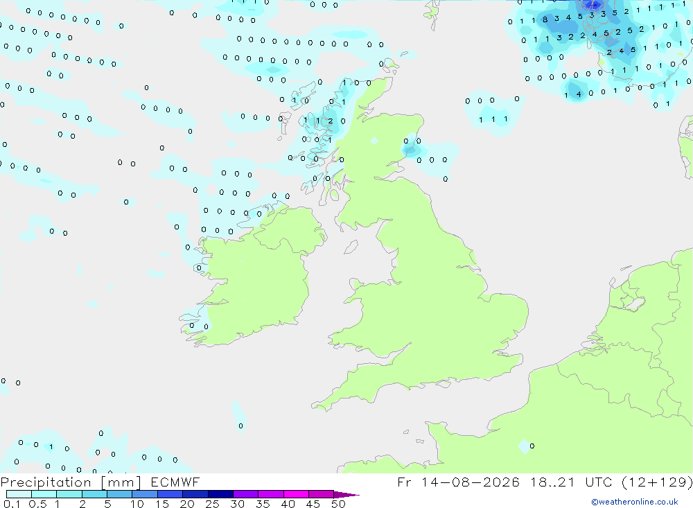This screenshot has height=508, width=693.
Task: Click the 5 to 10 mm legend swatch
Action: tap(119, 494)
